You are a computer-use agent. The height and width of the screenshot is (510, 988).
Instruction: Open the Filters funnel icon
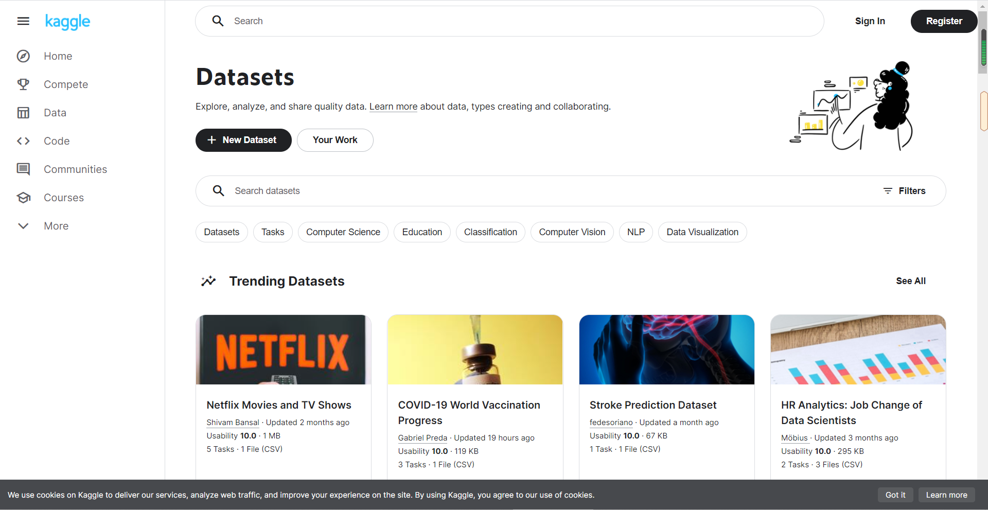888,190
